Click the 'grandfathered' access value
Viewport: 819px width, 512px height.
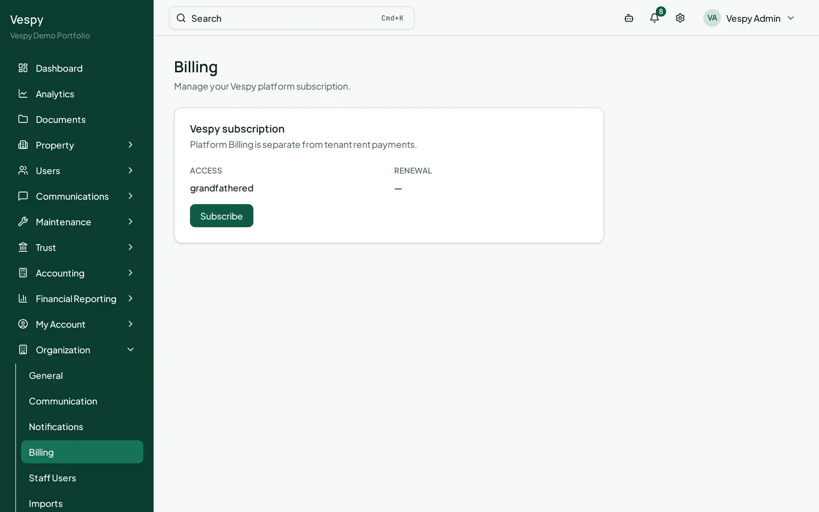pos(222,188)
